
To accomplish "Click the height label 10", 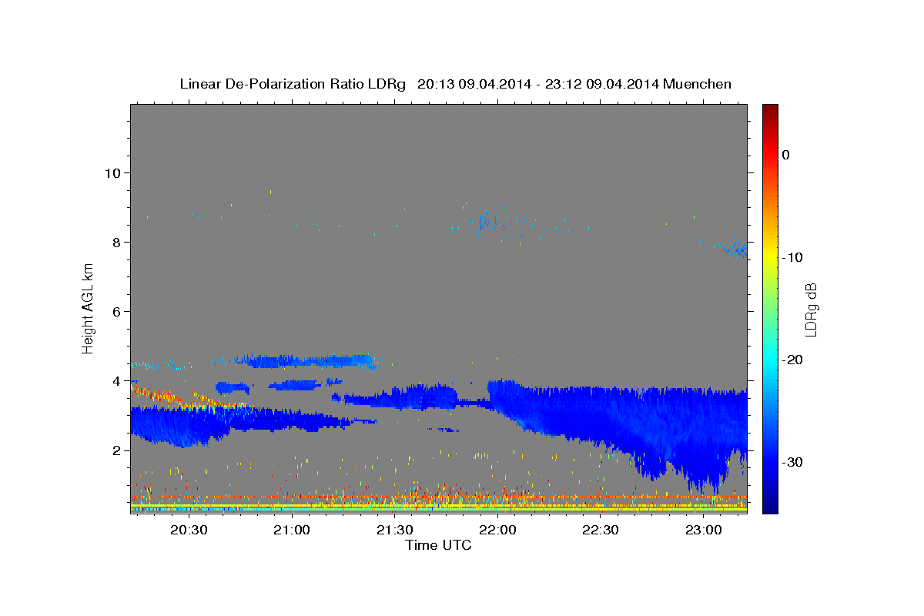I will (x=112, y=172).
